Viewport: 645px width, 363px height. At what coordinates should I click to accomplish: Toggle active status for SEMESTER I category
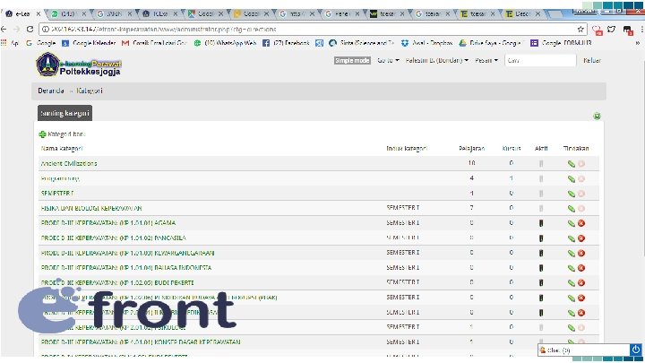[x=541, y=194]
